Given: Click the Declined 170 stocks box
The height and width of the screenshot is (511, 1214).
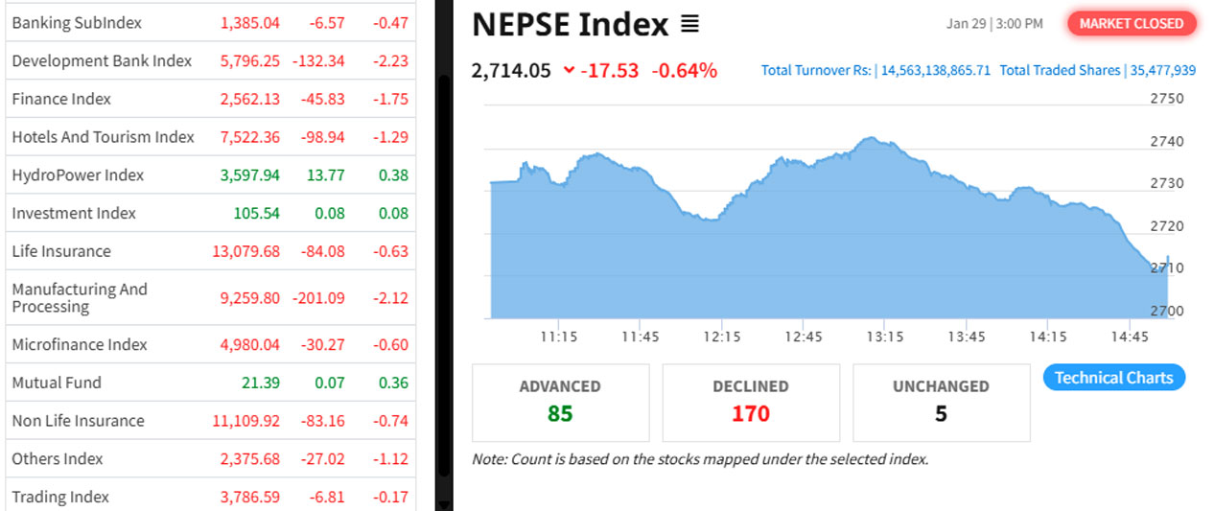Looking at the screenshot, I should [x=750, y=402].
